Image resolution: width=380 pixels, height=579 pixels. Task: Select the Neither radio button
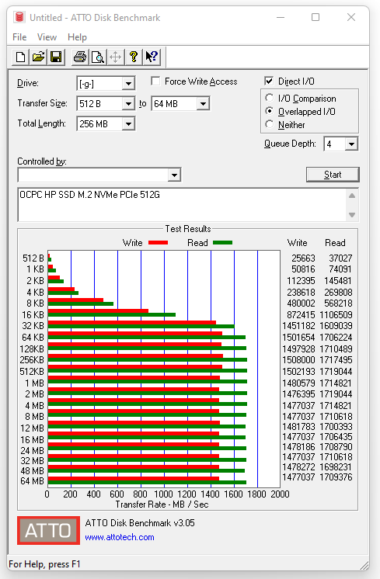270,124
